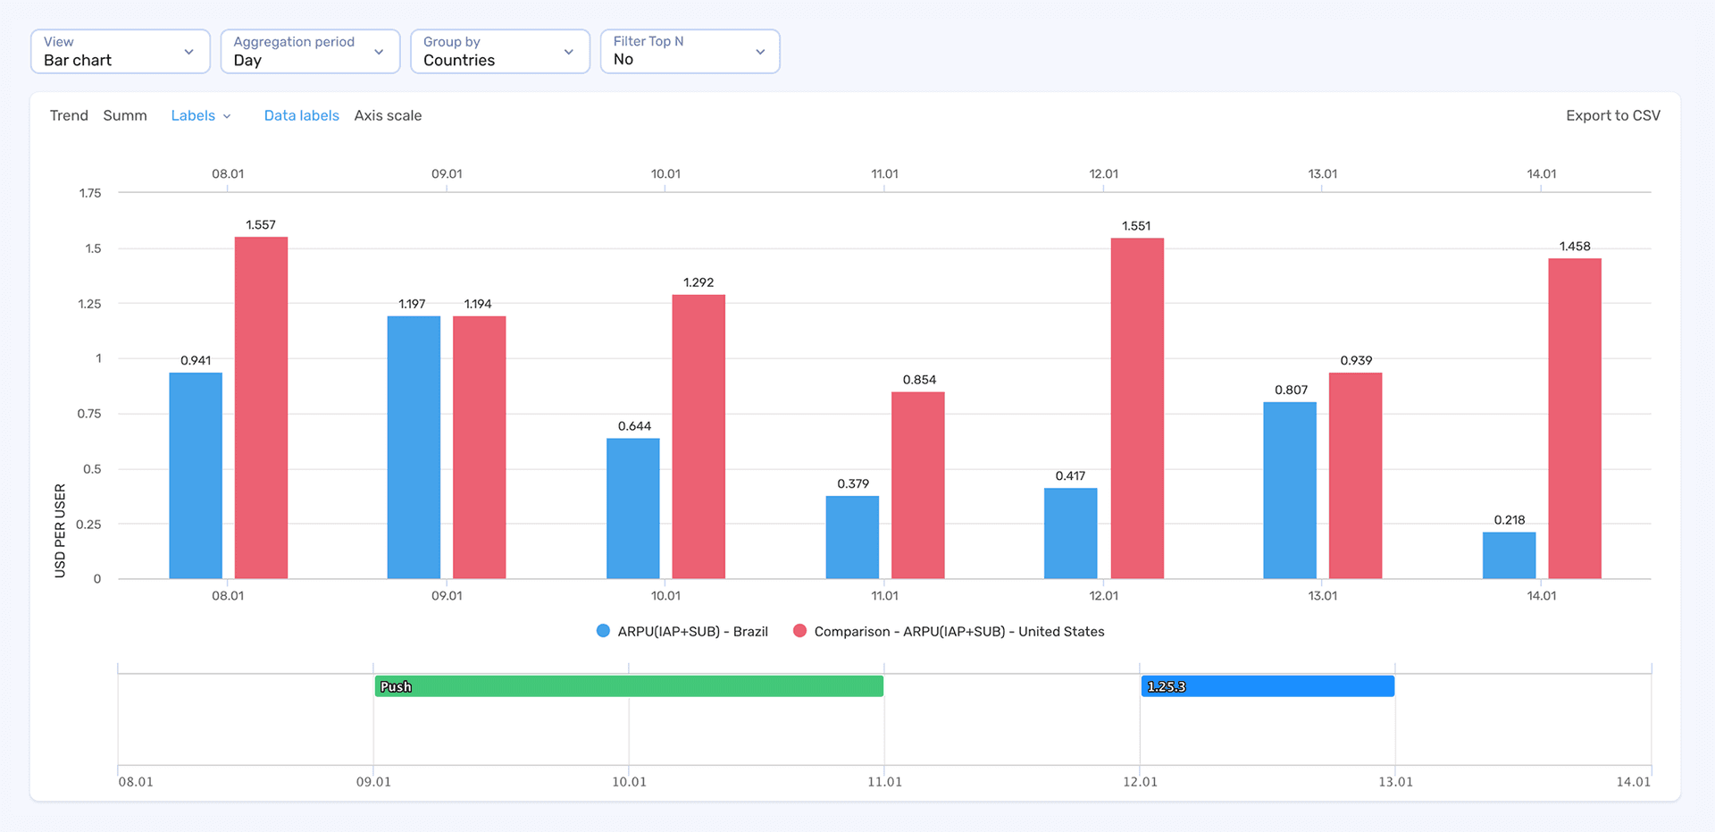Switch to the Trend view

coord(68,115)
